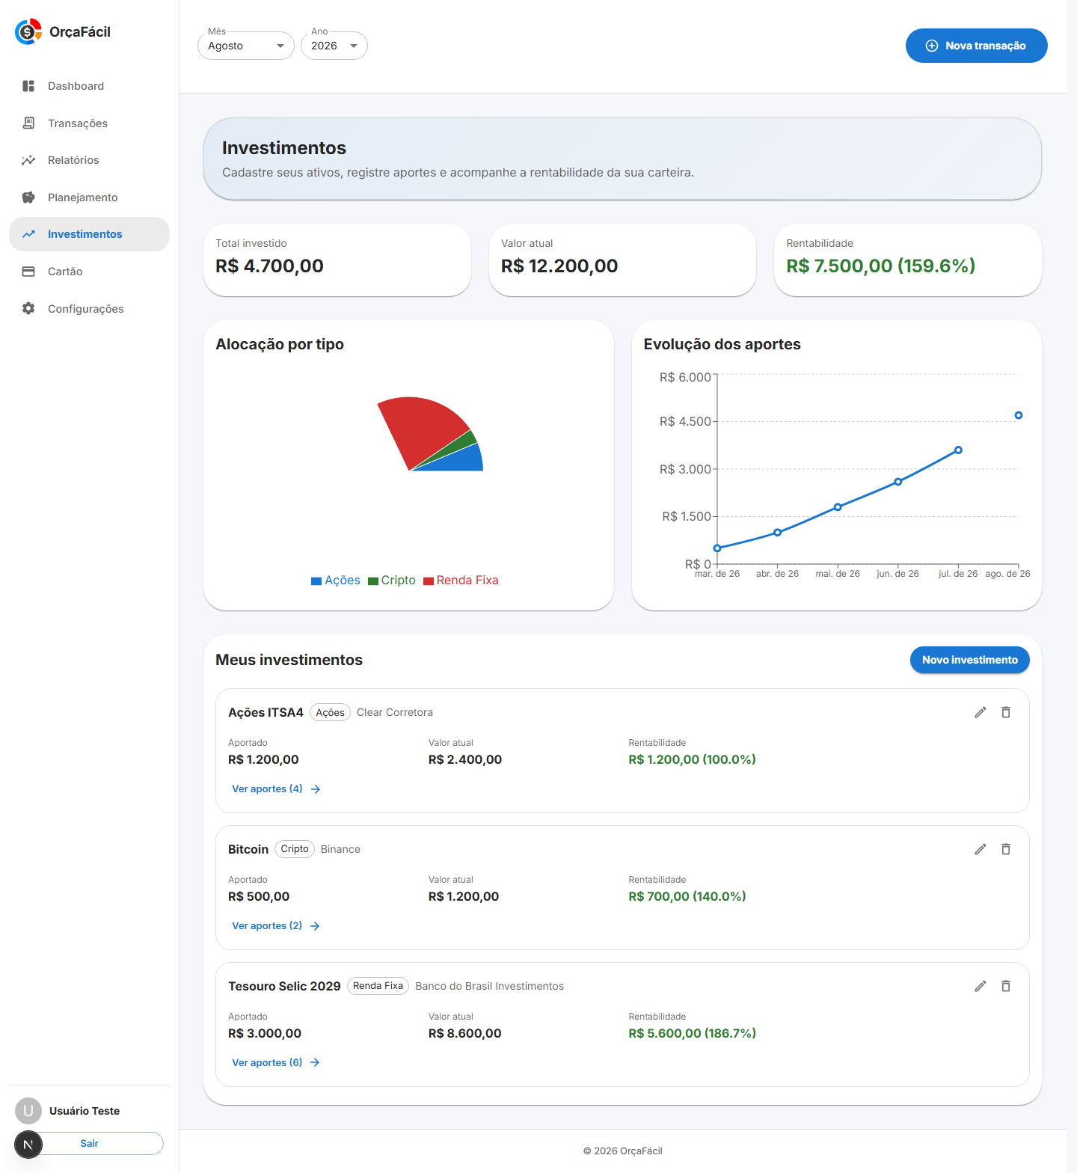
Task: Remove Tesouro Selic 2029 using trash icon
Action: (x=1006, y=986)
